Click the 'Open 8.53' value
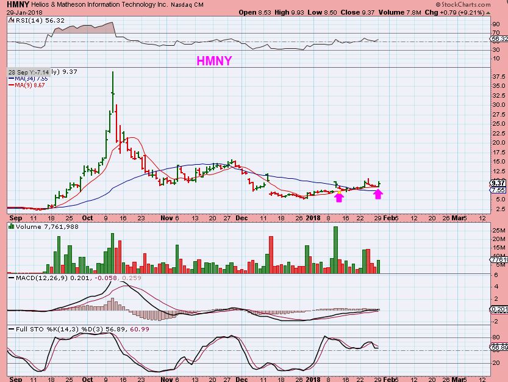The height and width of the screenshot is (382, 508). 255,13
